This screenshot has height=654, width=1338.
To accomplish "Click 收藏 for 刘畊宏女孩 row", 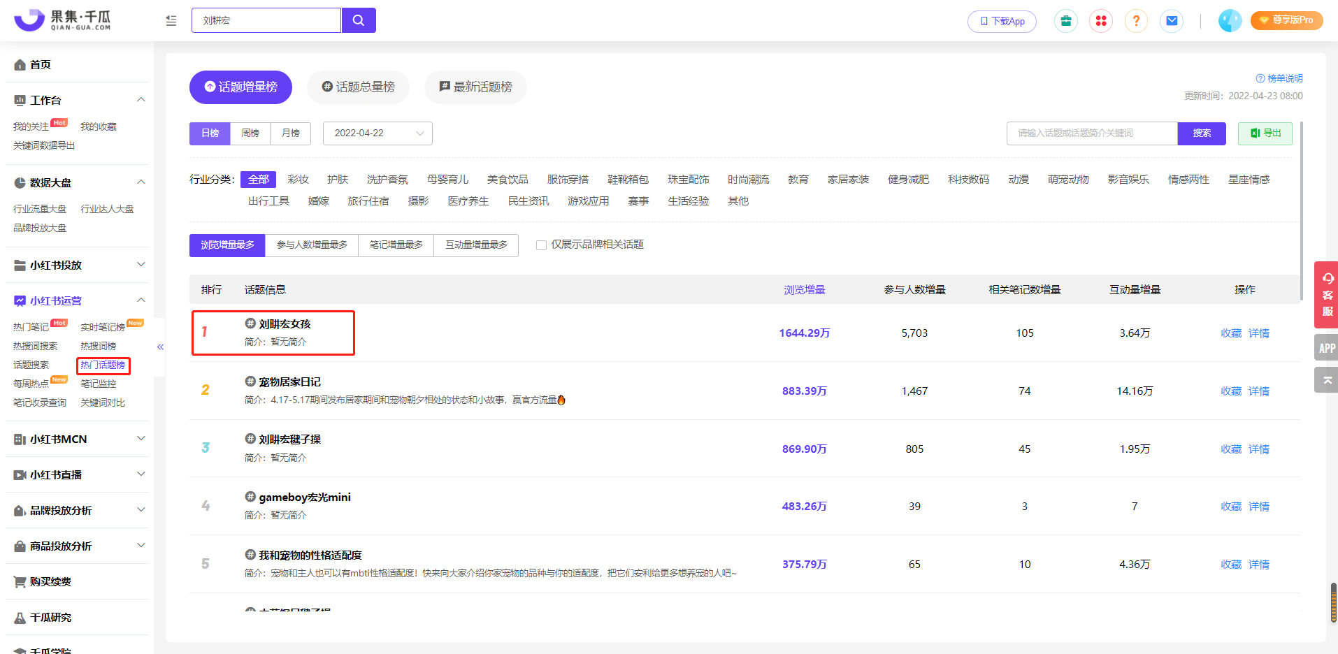I will 1231,333.
